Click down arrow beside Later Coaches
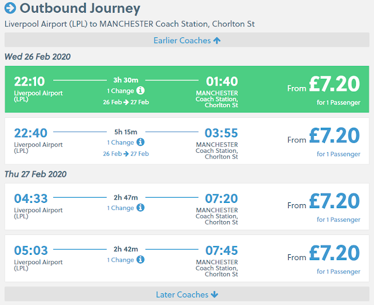 tap(214, 295)
